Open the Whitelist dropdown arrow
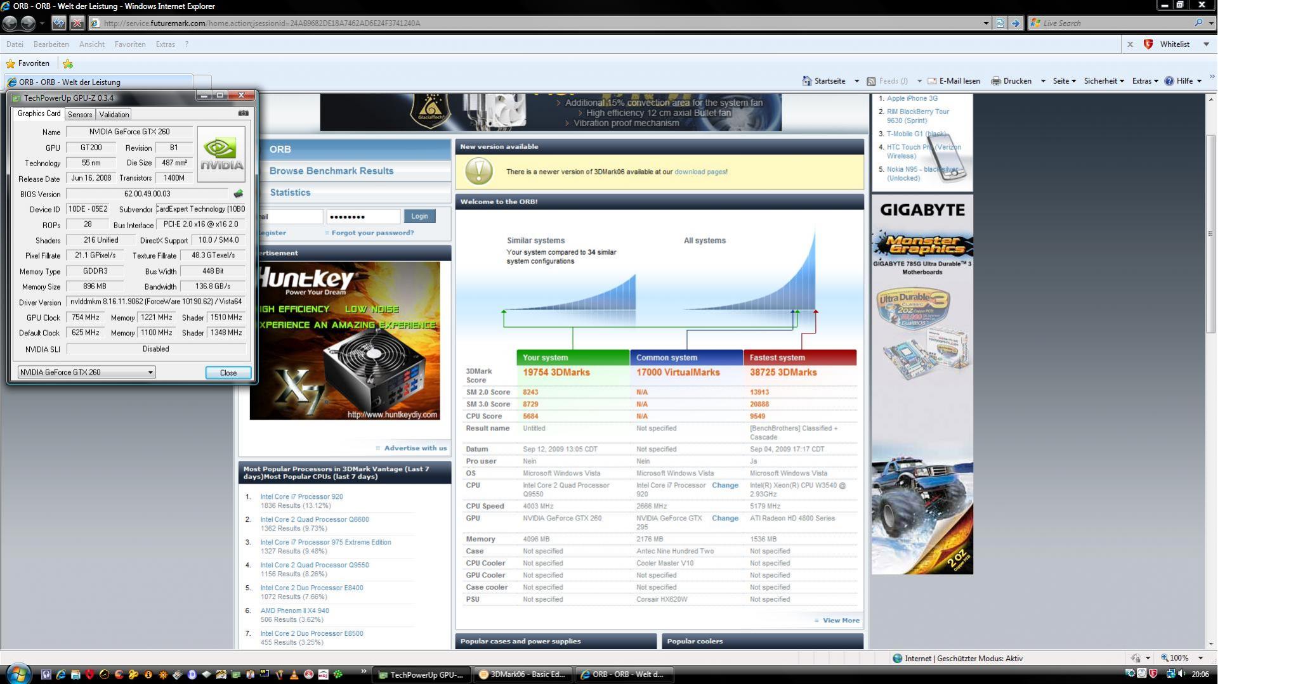1298x684 pixels. click(1206, 44)
